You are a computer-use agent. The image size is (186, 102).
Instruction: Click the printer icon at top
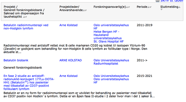coord(157,1)
